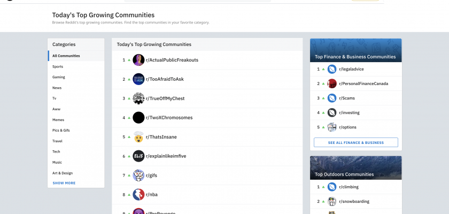Image resolution: width=449 pixels, height=214 pixels.
Task: Click See All Finance & Business button
Action: pos(355,142)
